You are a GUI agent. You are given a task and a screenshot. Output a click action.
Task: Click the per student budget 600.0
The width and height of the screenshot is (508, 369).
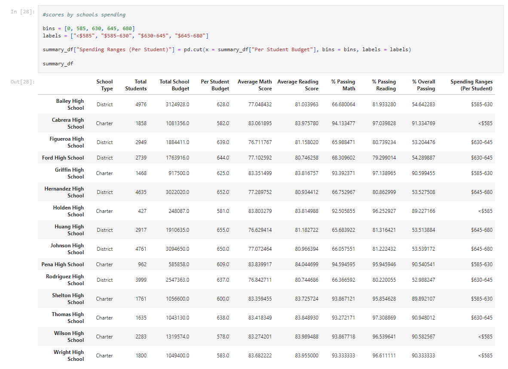click(x=223, y=298)
